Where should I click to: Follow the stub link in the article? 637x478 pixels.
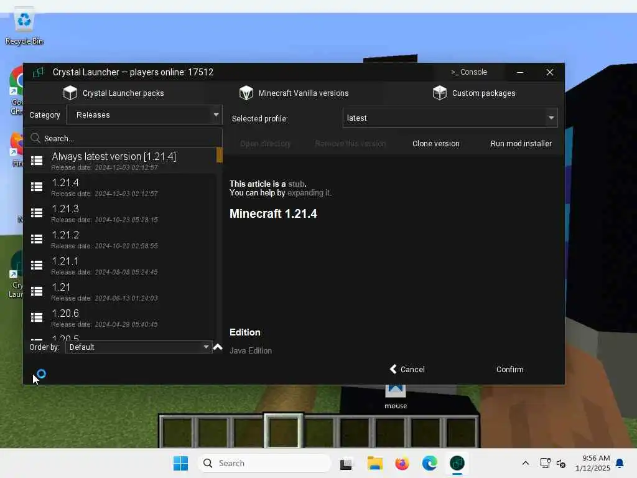coord(296,184)
